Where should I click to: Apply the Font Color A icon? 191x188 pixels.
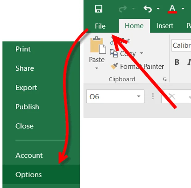coord(172,9)
